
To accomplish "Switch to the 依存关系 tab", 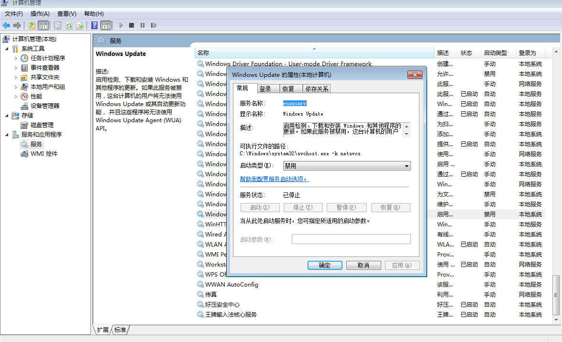I will pos(317,89).
